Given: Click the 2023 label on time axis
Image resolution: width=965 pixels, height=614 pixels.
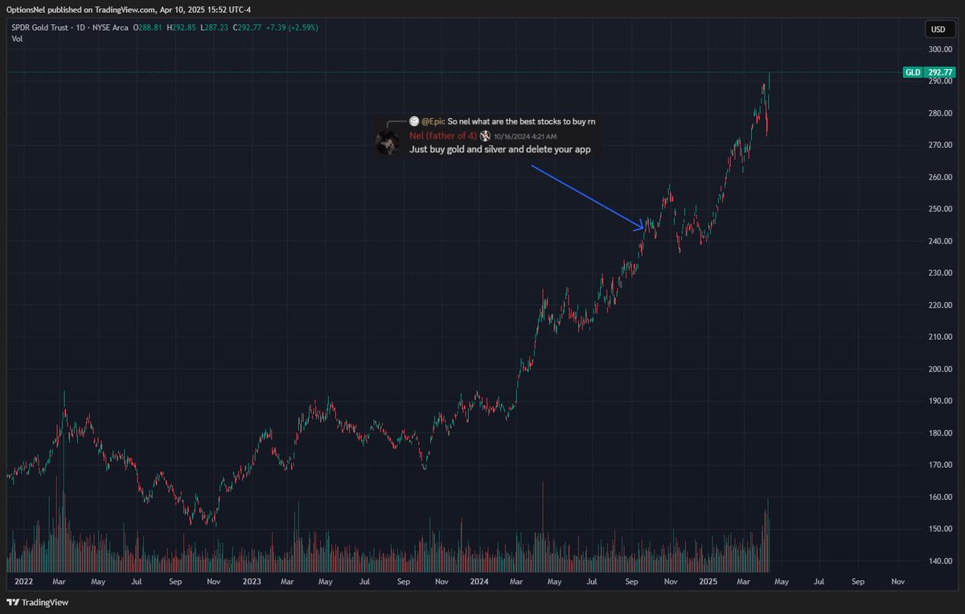Looking at the screenshot, I should [252, 580].
